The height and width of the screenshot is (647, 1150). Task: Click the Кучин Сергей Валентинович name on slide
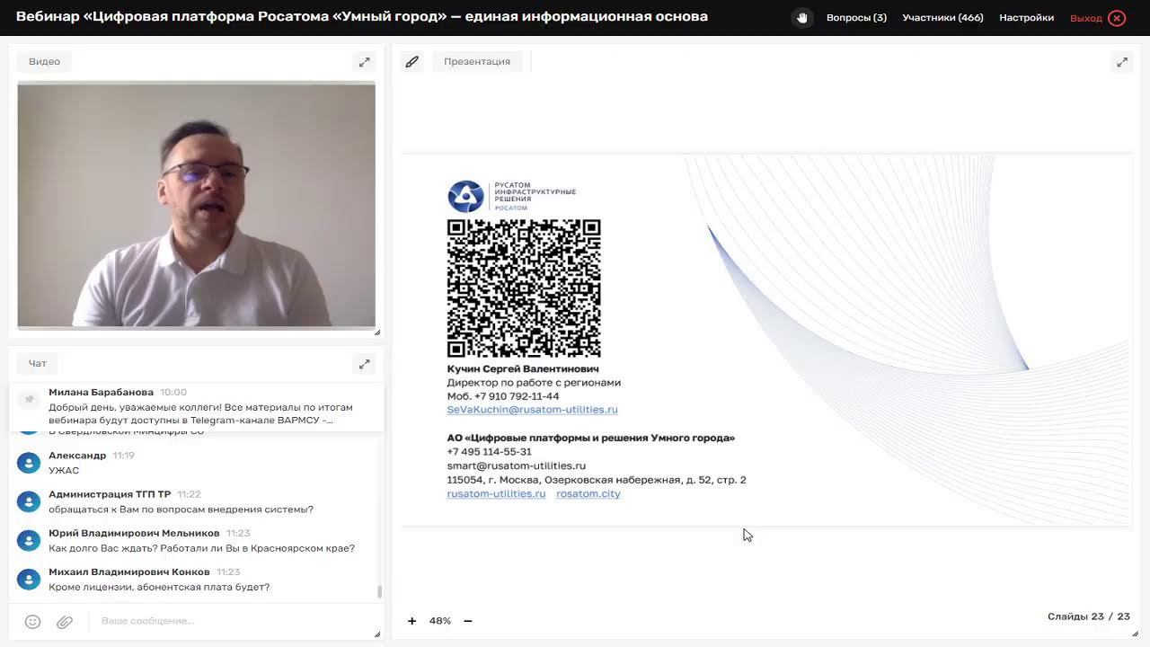(x=523, y=368)
